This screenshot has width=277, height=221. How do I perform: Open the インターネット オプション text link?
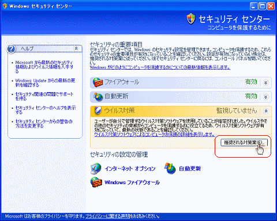130,169
